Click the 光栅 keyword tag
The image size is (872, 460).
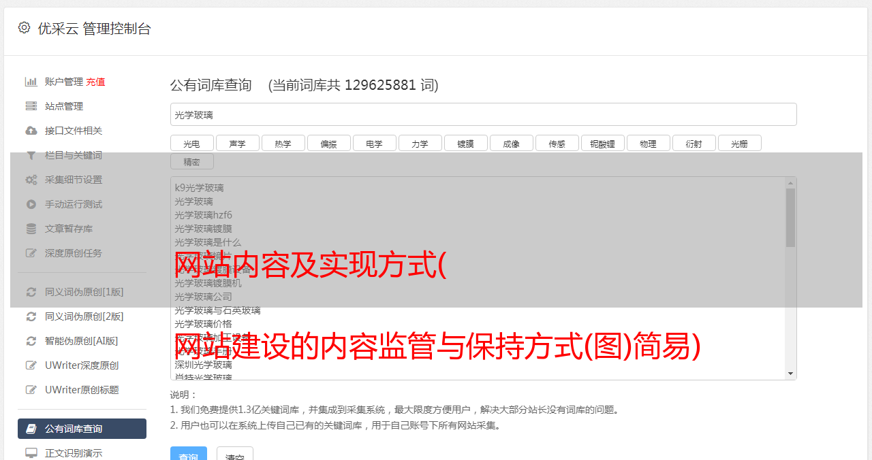[x=740, y=144]
